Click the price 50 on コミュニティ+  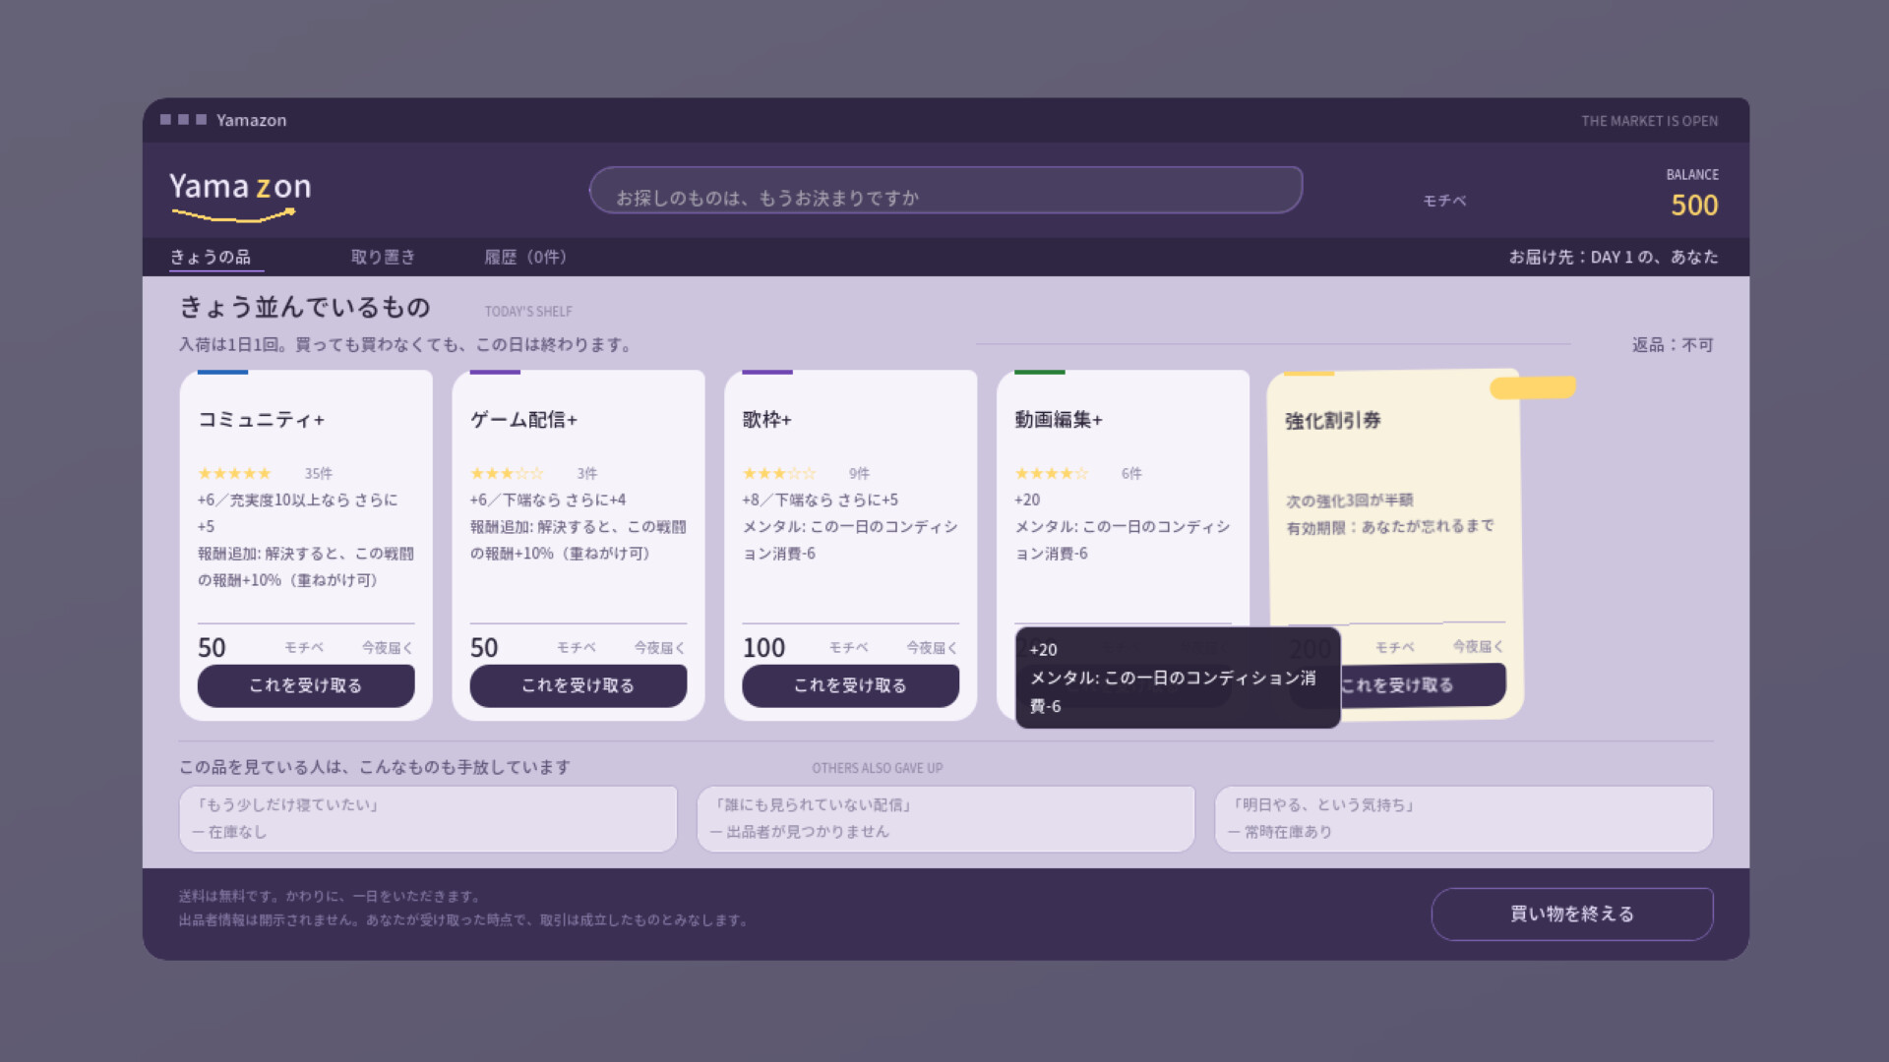[x=212, y=647]
